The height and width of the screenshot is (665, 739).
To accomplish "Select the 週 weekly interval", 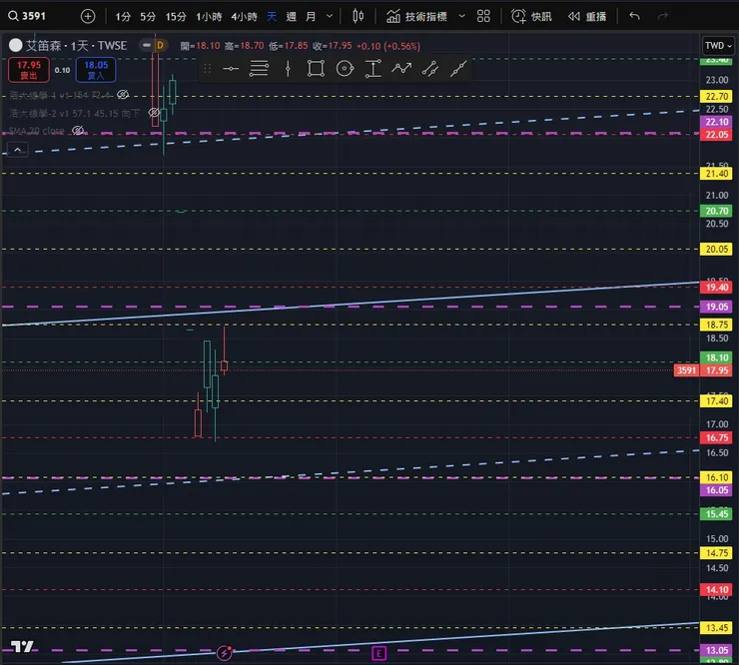I will pos(292,17).
